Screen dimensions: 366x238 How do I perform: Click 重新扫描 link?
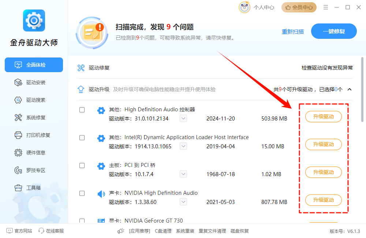coord(293,31)
